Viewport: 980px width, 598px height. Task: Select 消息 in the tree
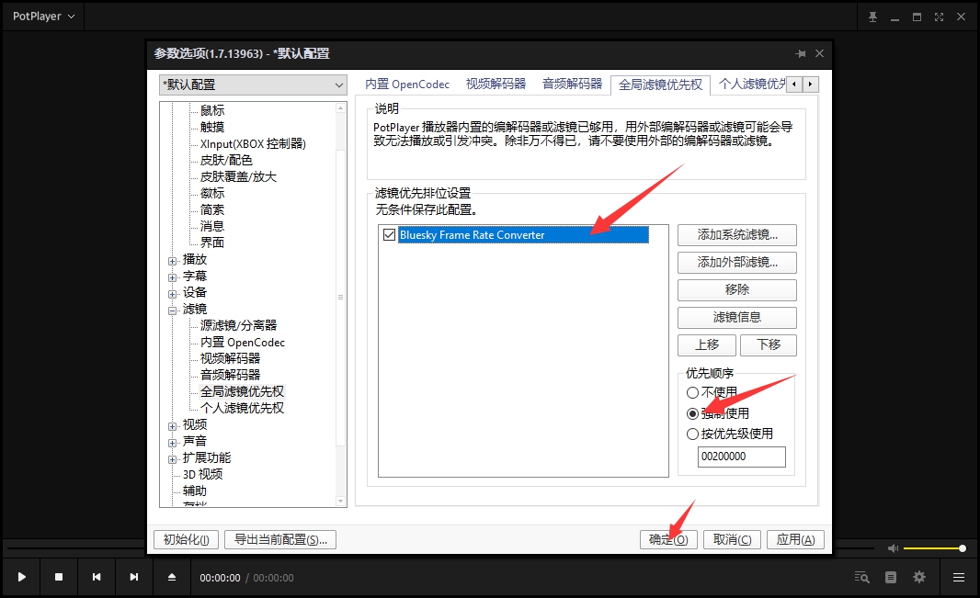pos(211,226)
